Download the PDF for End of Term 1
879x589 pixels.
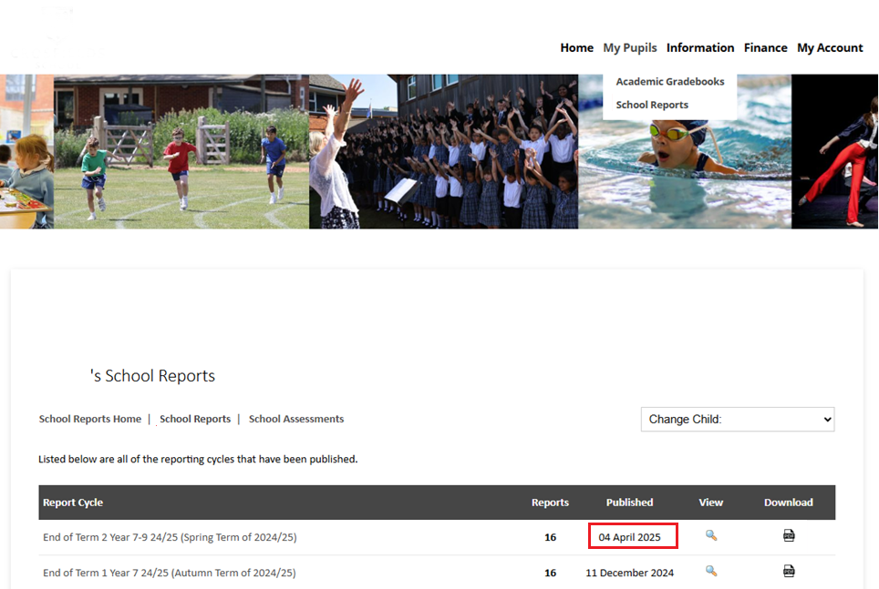pos(789,572)
